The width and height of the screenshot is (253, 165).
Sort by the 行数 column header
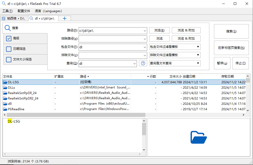(144, 77)
